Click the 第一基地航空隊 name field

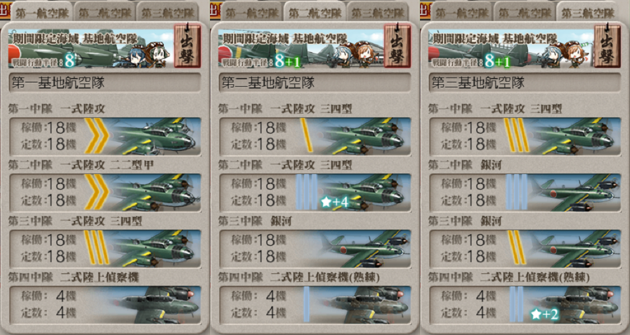[105, 83]
